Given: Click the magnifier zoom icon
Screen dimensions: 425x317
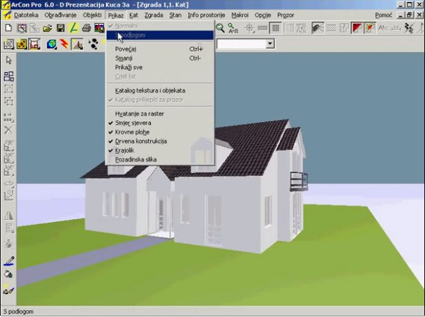Looking at the screenshot, I should pos(220,28).
